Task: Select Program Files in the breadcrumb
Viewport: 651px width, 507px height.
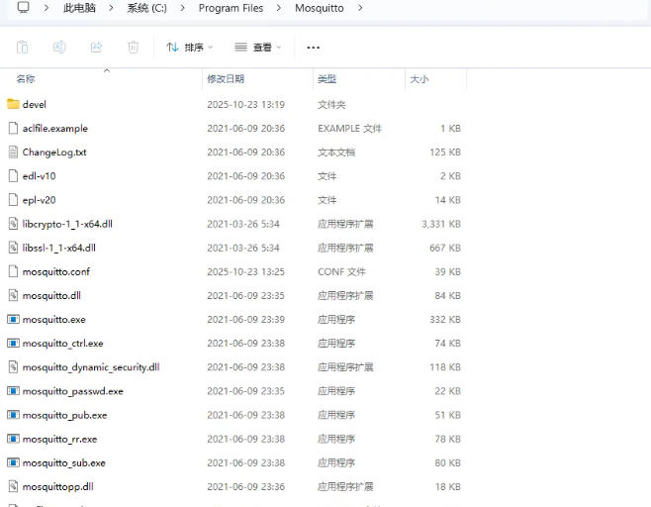Action: [231, 8]
